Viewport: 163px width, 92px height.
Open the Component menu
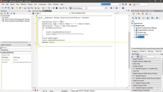(x=42, y=4)
